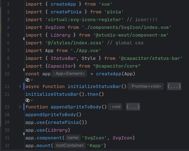Click the App<Element> type inlay hint
189x151 pixels.
[69, 74]
